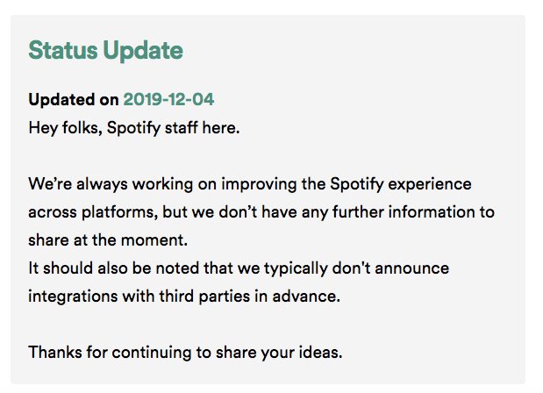Image resolution: width=543 pixels, height=393 pixels.
Task: Click the word 'Update' in the heading
Action: (143, 51)
